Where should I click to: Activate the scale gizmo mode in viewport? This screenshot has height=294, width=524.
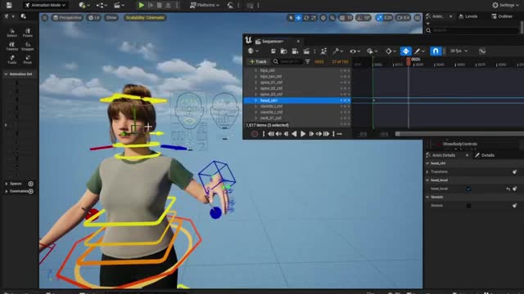pos(314,18)
